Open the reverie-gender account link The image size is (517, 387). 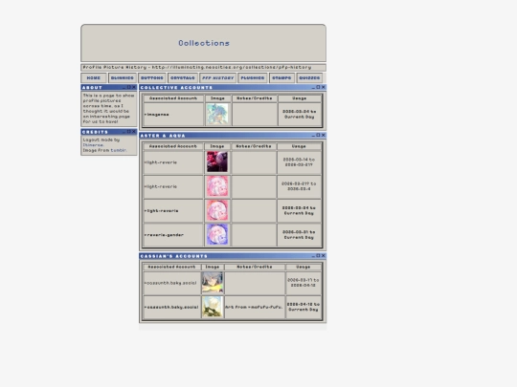tap(164, 235)
